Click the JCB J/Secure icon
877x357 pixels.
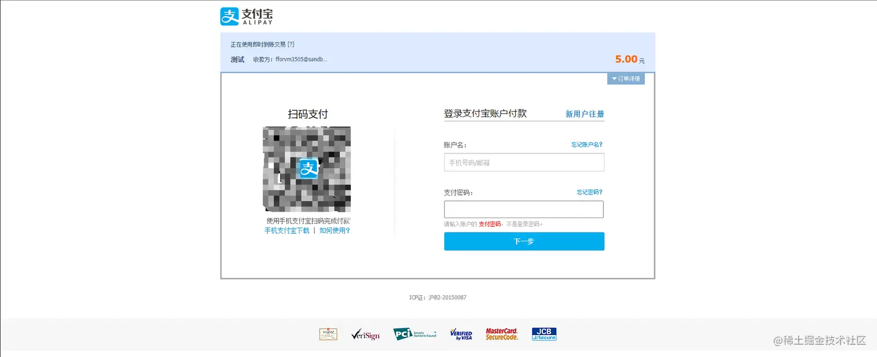point(543,334)
